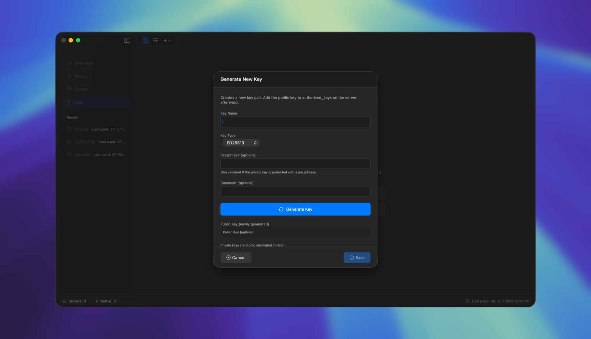
Task: Click the servers stack icon in status bar
Action: [64, 301]
